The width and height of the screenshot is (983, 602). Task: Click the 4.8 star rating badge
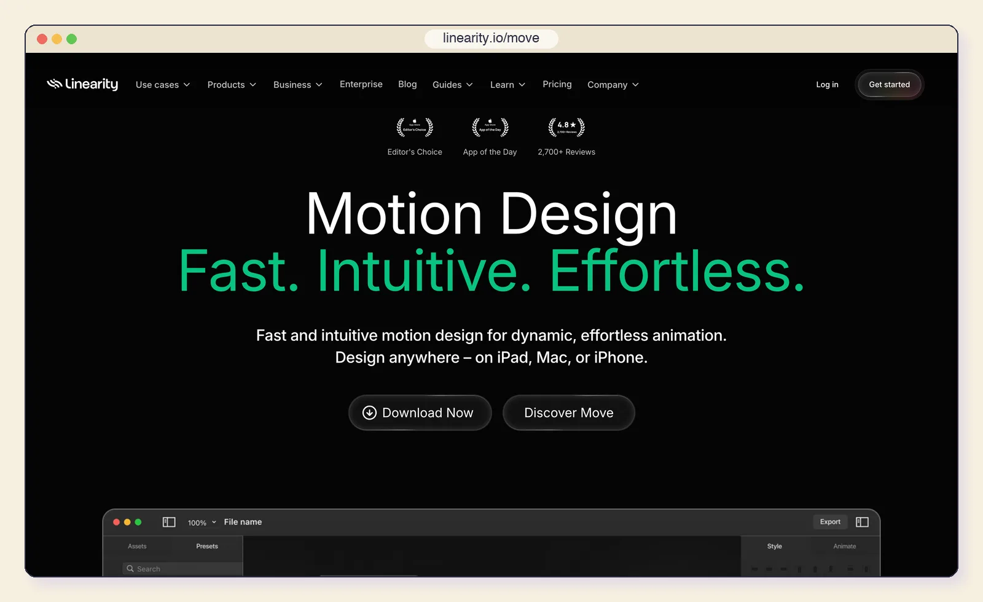(566, 127)
